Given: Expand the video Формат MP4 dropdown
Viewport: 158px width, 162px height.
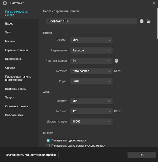Looking at the screenshot, I should pyautogui.click(x=91, y=40).
